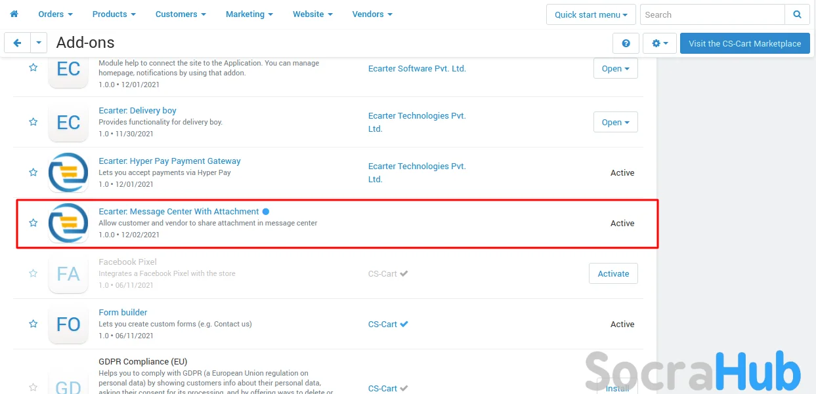
Task: Click Ecarter Technologies developer link for Delivery boy
Action: pos(417,122)
